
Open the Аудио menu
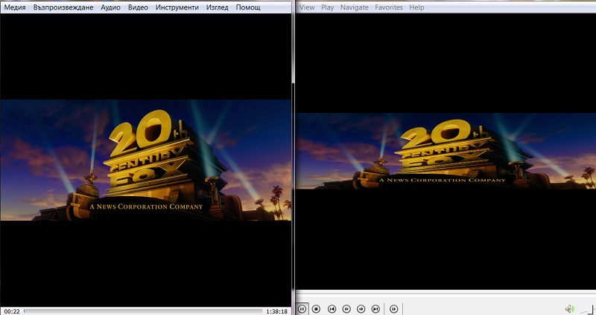[x=111, y=7]
